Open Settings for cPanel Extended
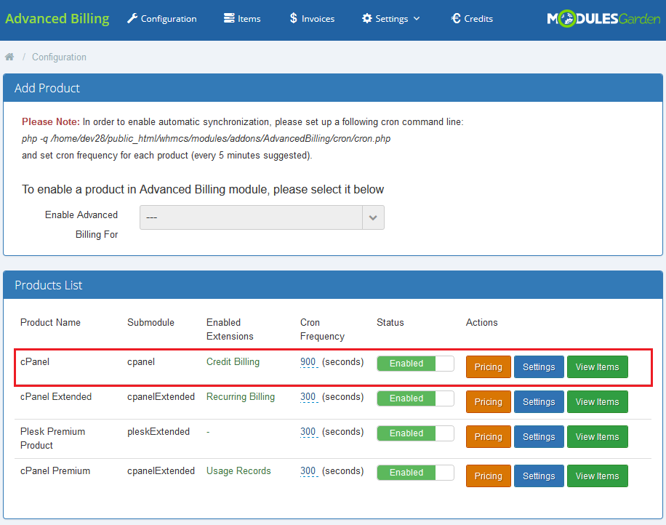The width and height of the screenshot is (666, 525). tap(539, 402)
